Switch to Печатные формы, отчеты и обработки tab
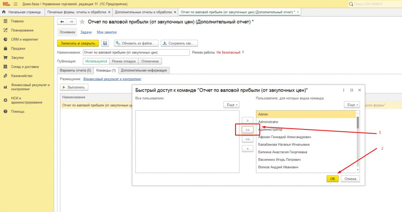This screenshot has width=402, height=212. click(77, 12)
